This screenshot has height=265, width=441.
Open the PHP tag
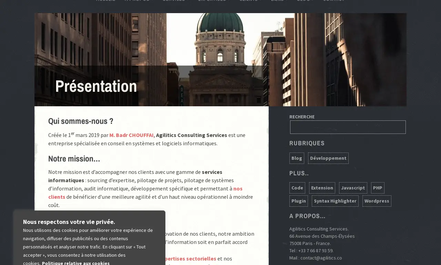(377, 188)
